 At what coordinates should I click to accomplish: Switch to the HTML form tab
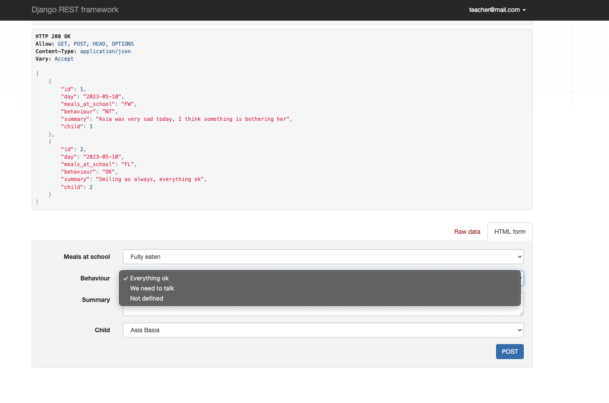[x=510, y=232]
